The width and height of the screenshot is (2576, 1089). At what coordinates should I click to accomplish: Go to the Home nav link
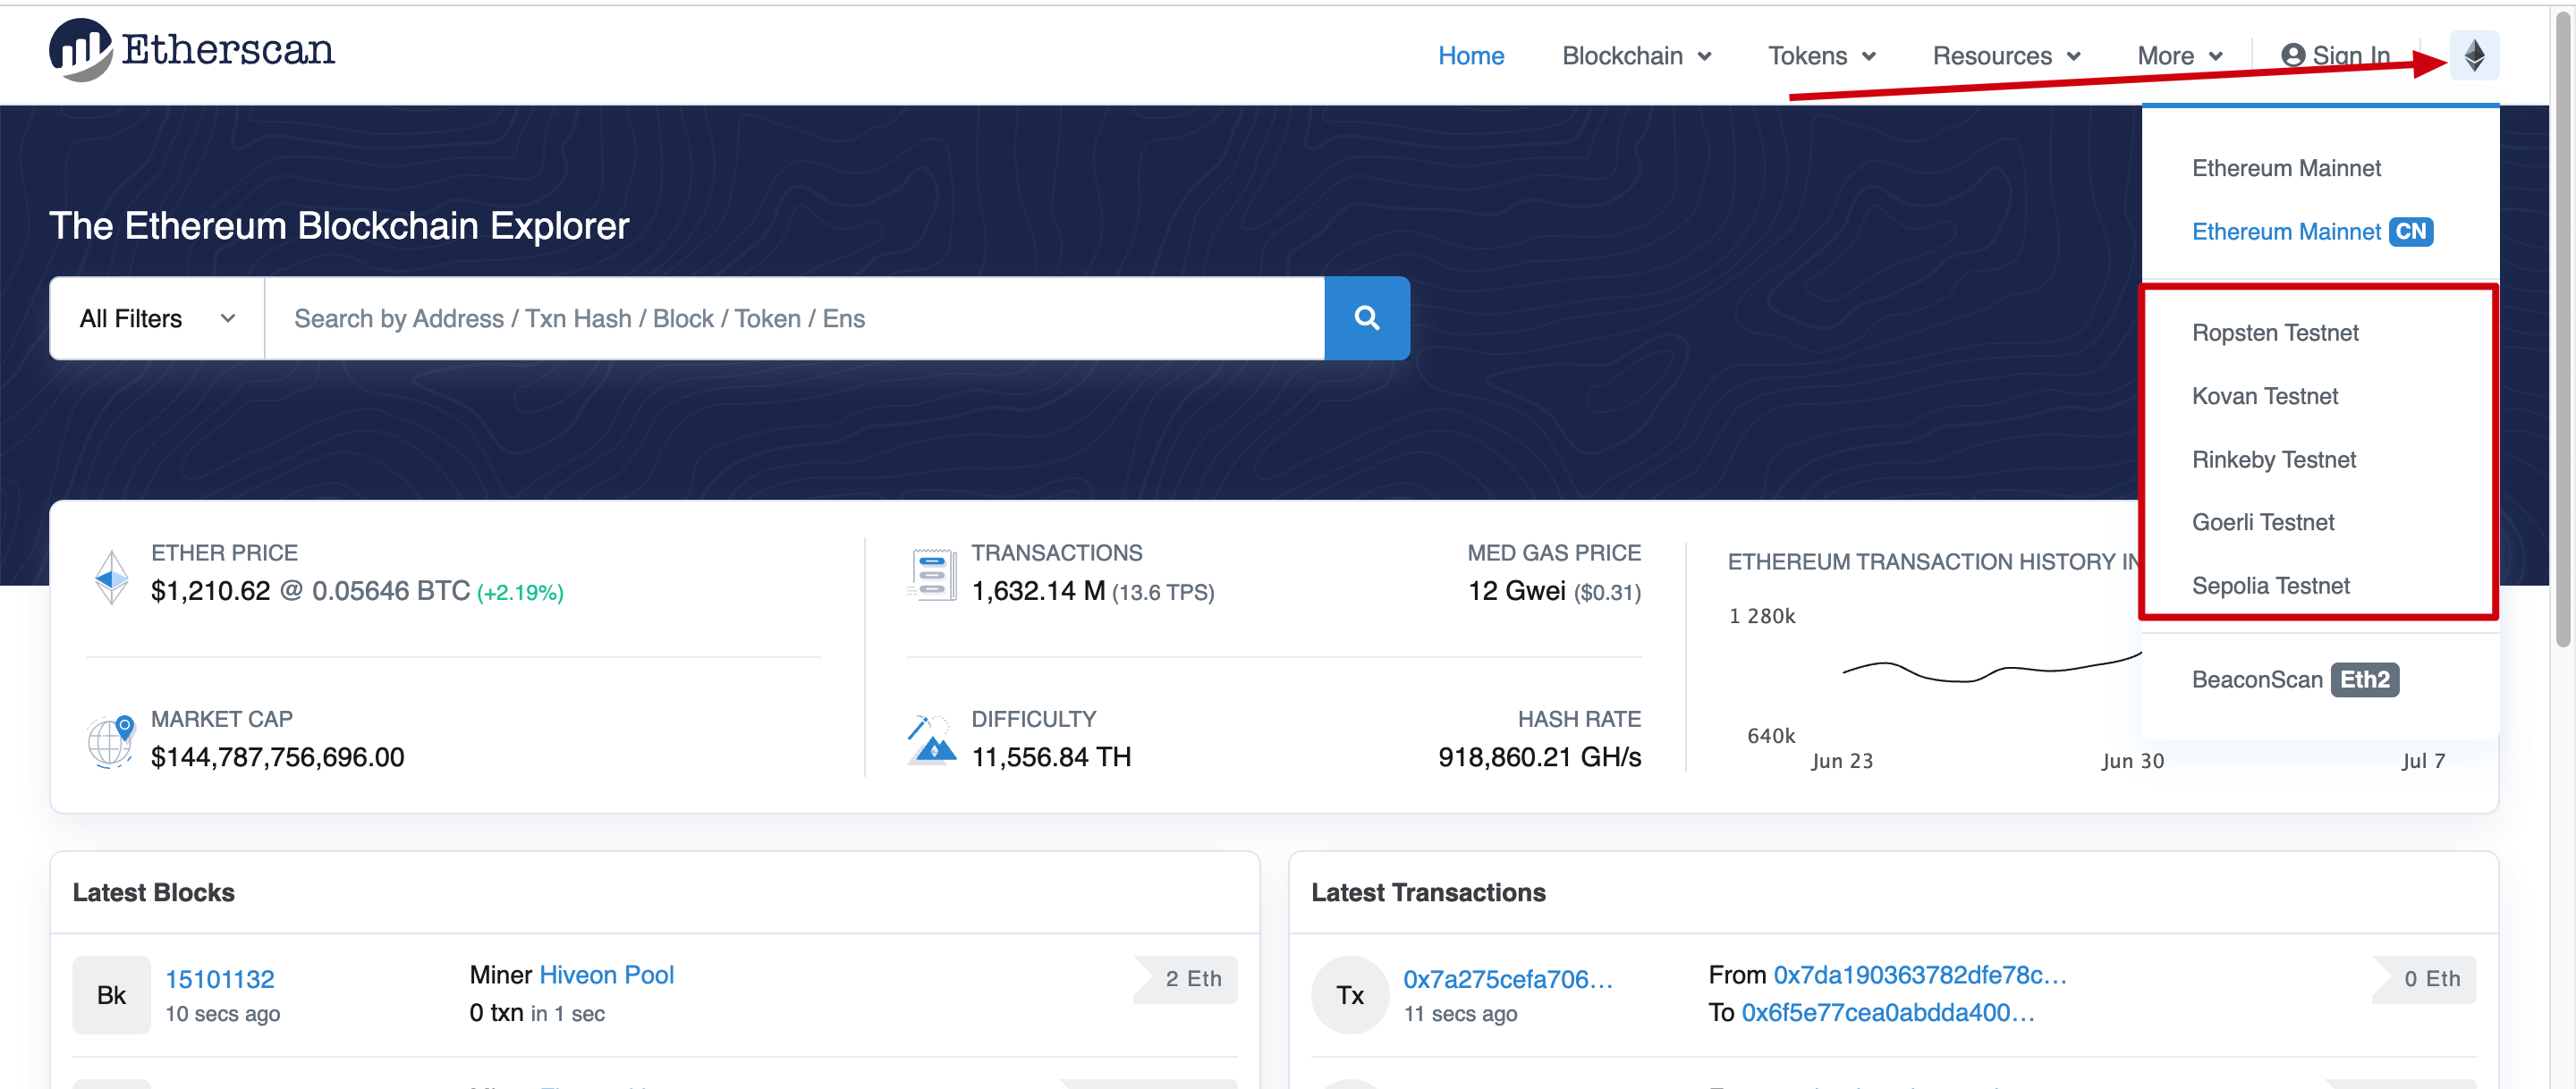1471,56
